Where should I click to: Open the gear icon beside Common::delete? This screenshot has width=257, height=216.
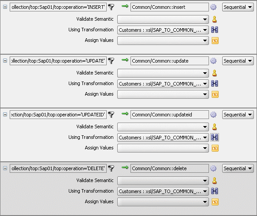[x=213, y=168]
